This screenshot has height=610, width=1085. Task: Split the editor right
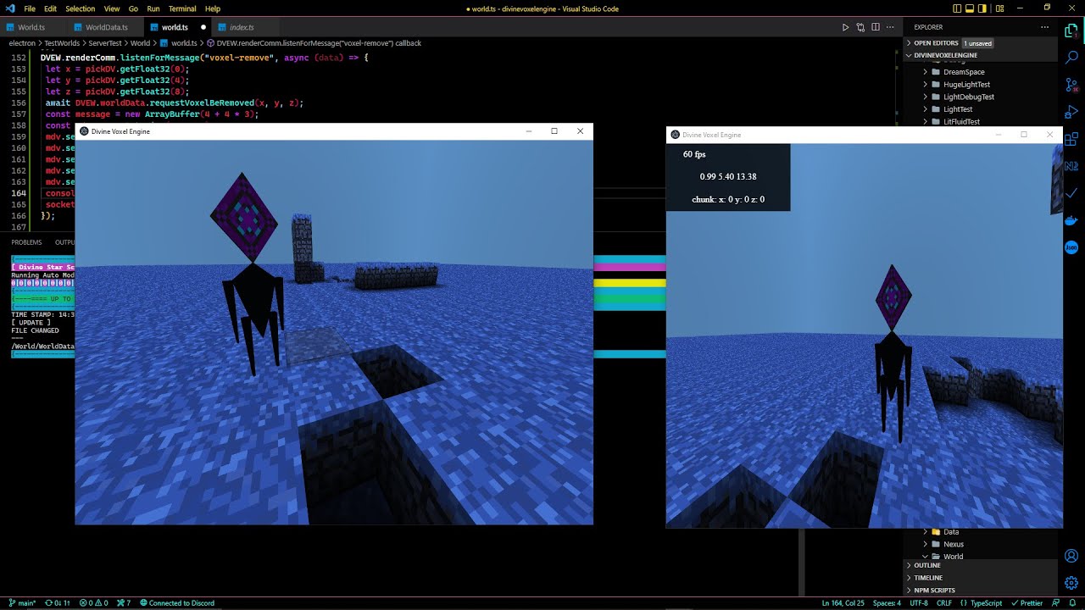click(x=876, y=27)
